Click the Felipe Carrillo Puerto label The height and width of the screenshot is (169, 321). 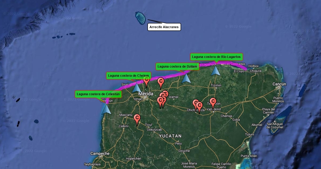click(221, 166)
